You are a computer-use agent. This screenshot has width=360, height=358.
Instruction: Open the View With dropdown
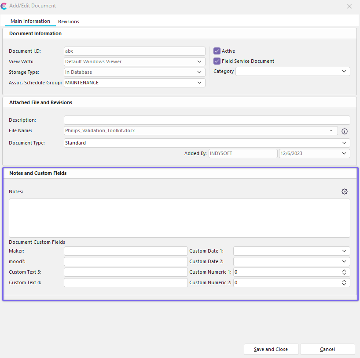pyautogui.click(x=199, y=61)
